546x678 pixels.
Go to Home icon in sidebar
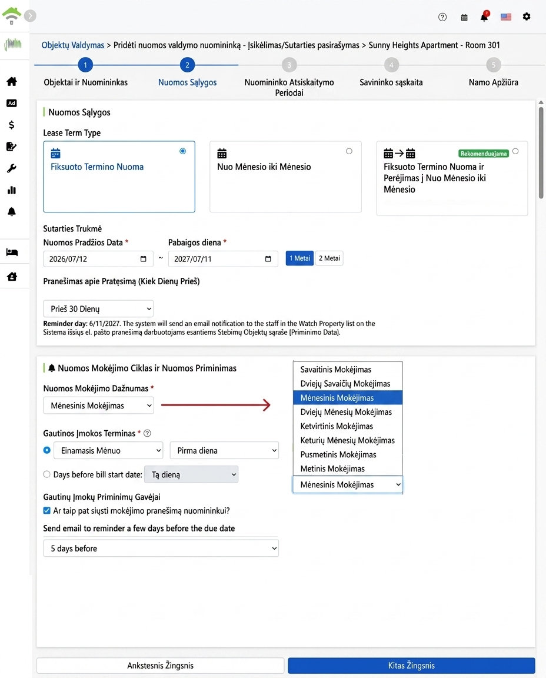point(12,81)
